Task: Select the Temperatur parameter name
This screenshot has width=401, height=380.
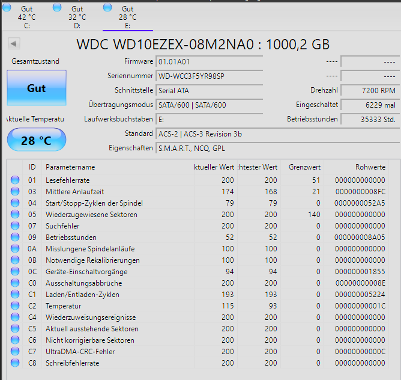Action: click(63, 306)
